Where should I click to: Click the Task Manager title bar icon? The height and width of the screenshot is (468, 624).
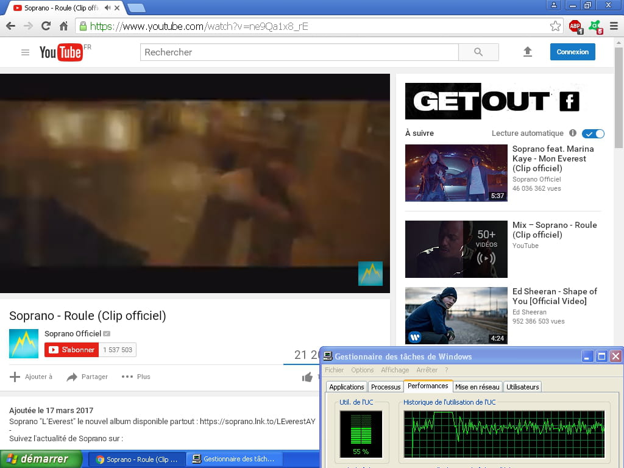(x=328, y=356)
